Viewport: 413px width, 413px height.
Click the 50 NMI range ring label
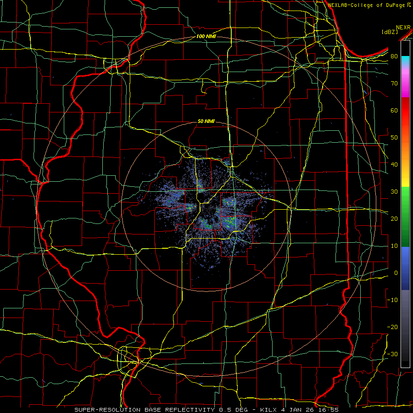(206, 121)
